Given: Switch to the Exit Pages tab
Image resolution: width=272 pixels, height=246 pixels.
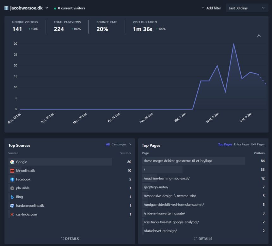Looking at the screenshot, I should (258, 144).
